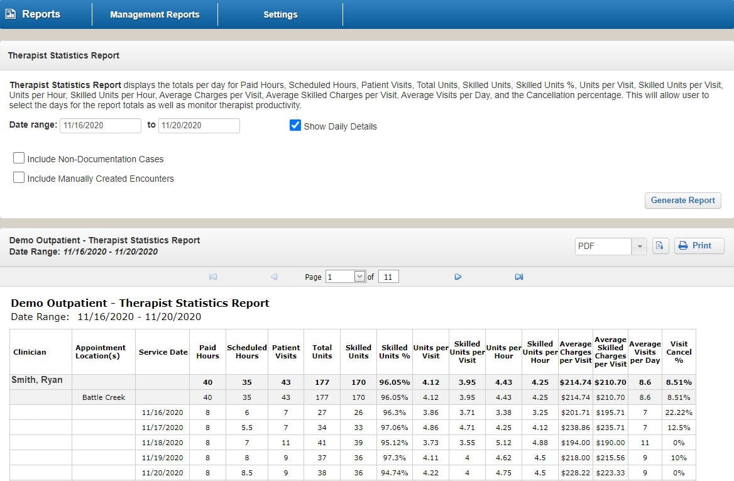This screenshot has width=734, height=481.
Task: Click the Therapist Statistics Report panel title
Action: click(x=63, y=55)
